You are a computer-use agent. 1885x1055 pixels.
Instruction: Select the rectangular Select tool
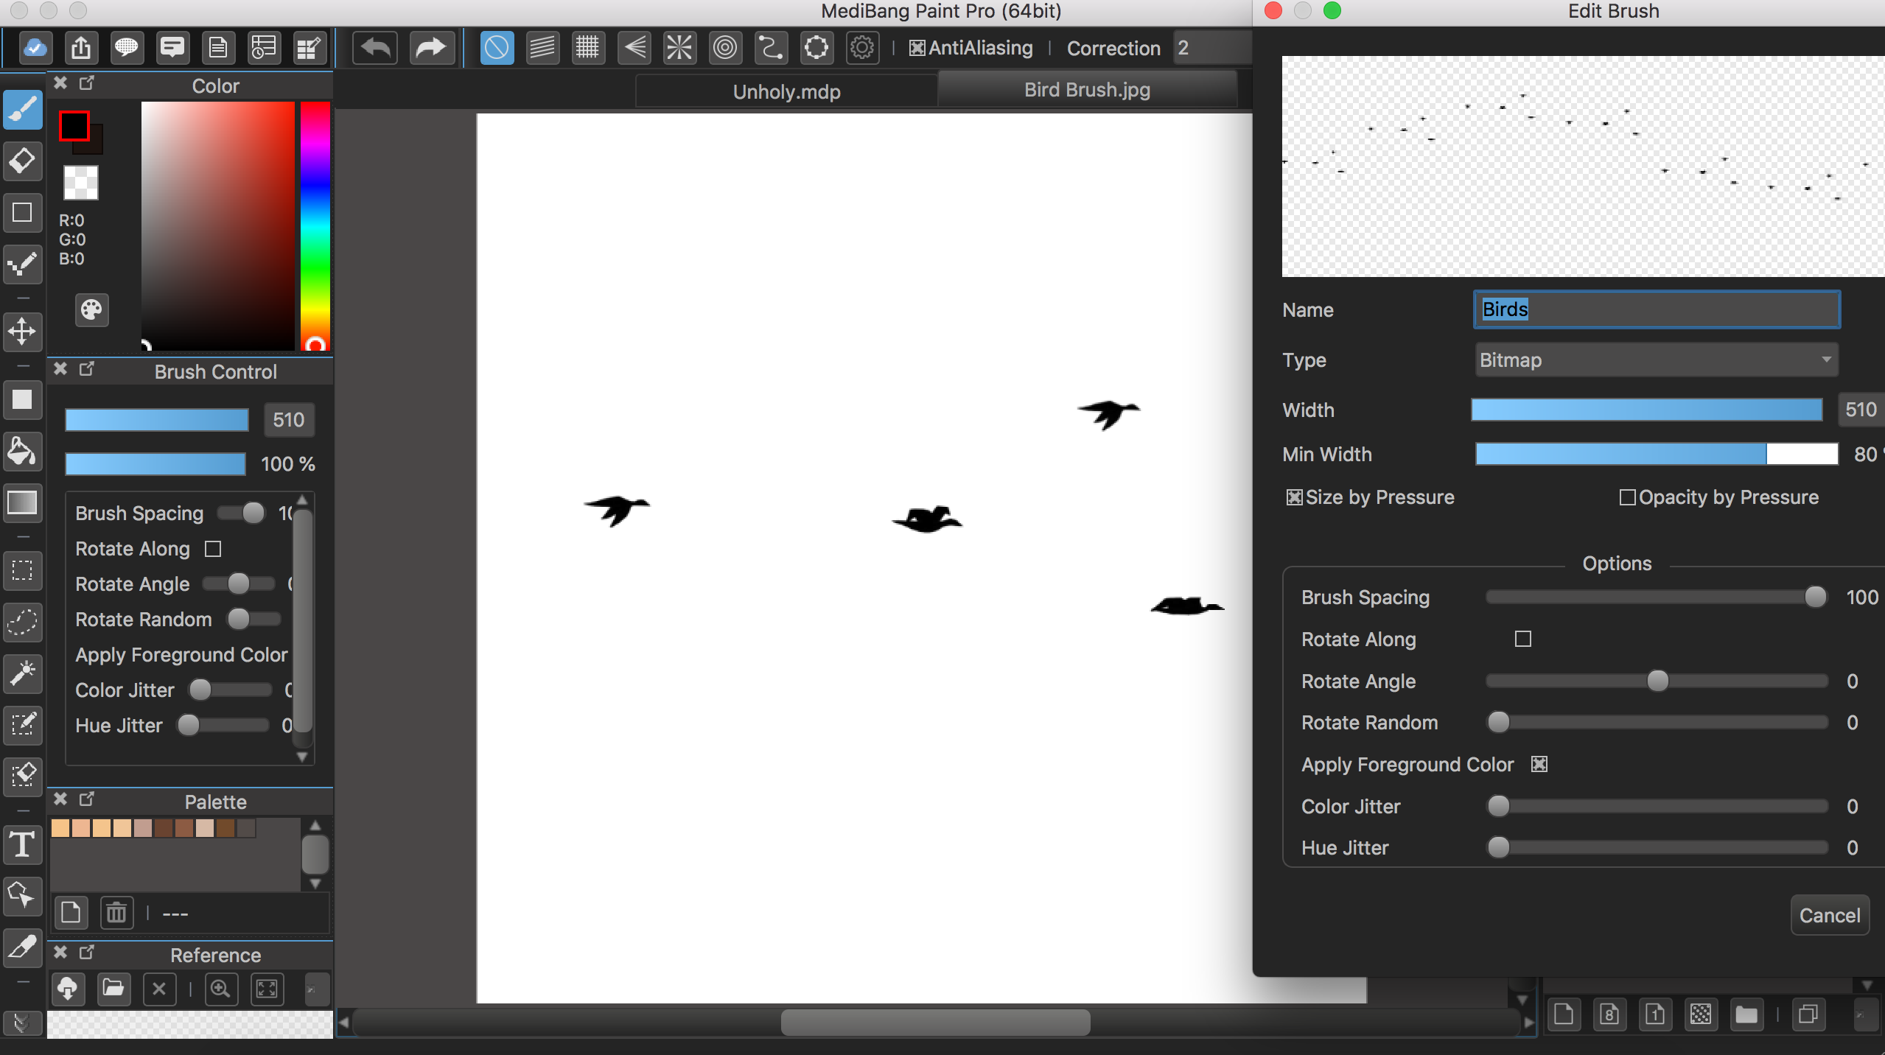coord(23,571)
